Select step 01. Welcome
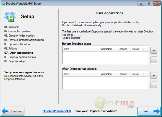The height and width of the screenshot is (117, 162). tap(12, 27)
